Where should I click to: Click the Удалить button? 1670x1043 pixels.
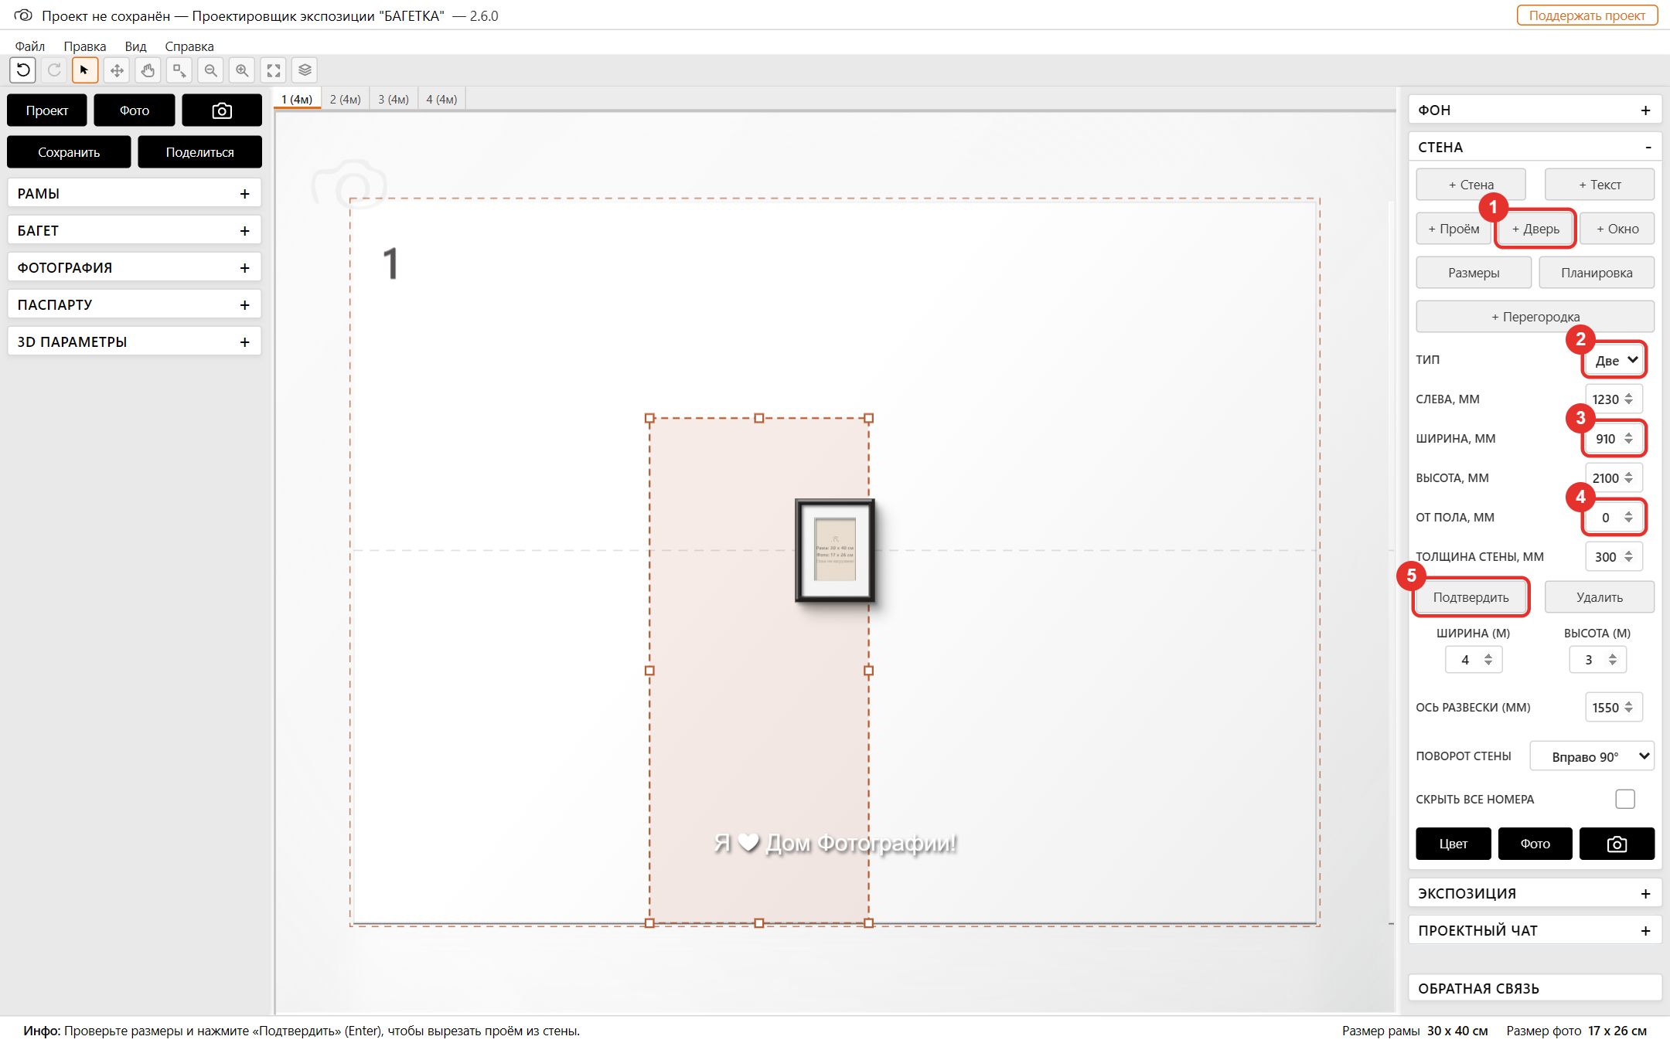1600,597
